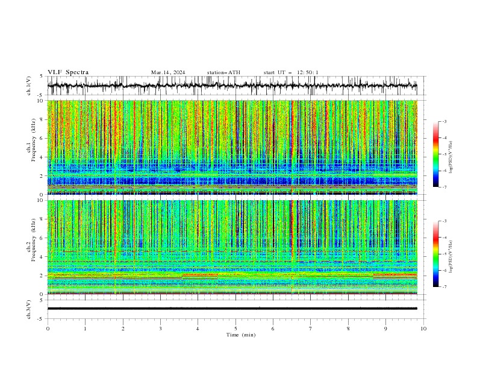This screenshot has width=477, height=369.
Task: Click the time axis tick label "3"
Action: tap(160, 329)
